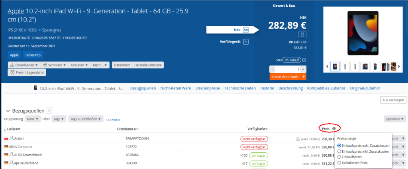Click the small product icon in section bar

click(35, 87)
